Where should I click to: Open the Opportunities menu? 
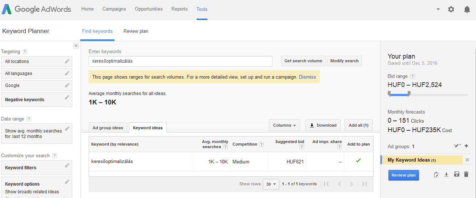[149, 9]
